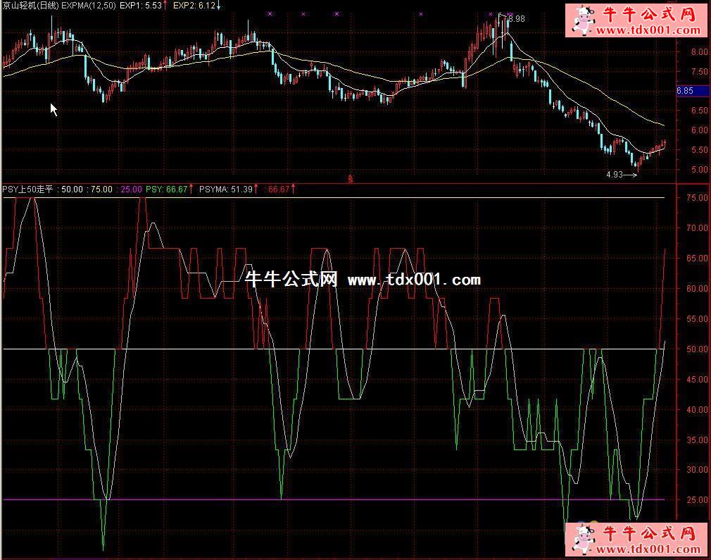Image resolution: width=711 pixels, height=560 pixels.
Task: Click the bottom-right www.tdx001.com link
Action: pyautogui.click(x=649, y=549)
